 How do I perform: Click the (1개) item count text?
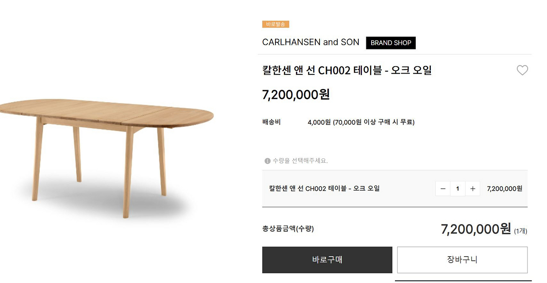click(x=521, y=231)
